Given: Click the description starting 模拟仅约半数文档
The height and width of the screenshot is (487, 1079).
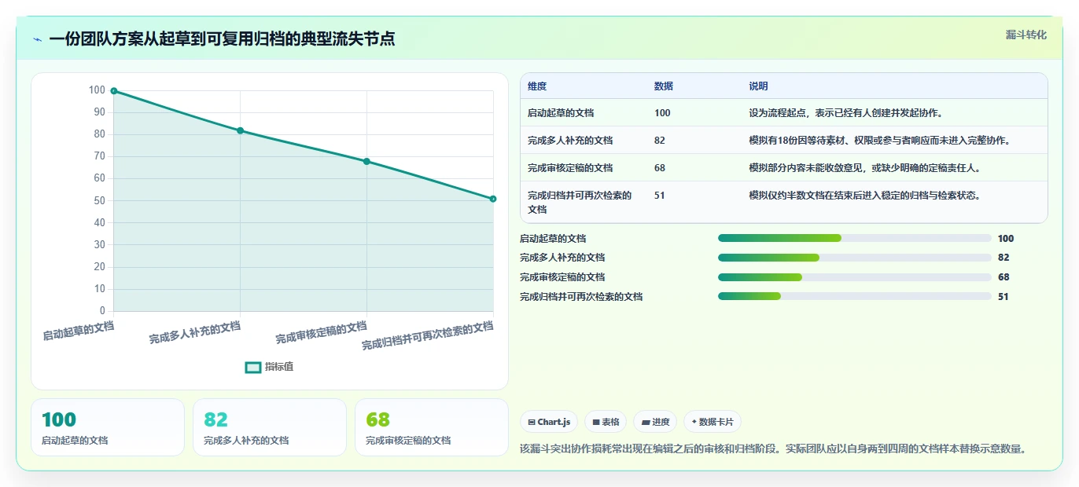Looking at the screenshot, I should (864, 196).
